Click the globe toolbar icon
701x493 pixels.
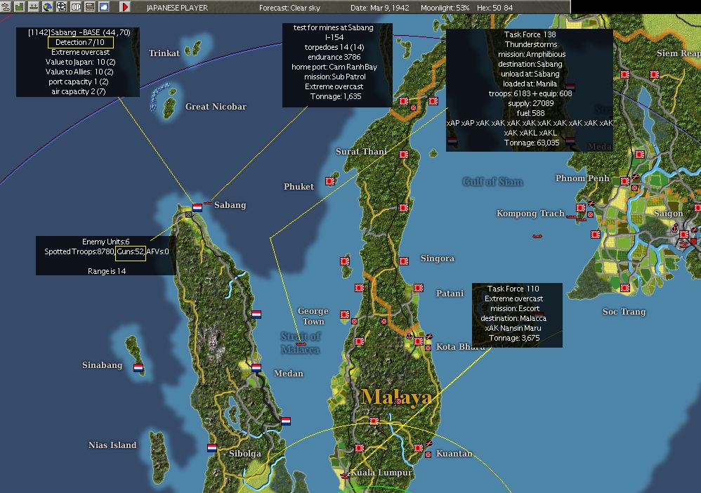pos(47,7)
